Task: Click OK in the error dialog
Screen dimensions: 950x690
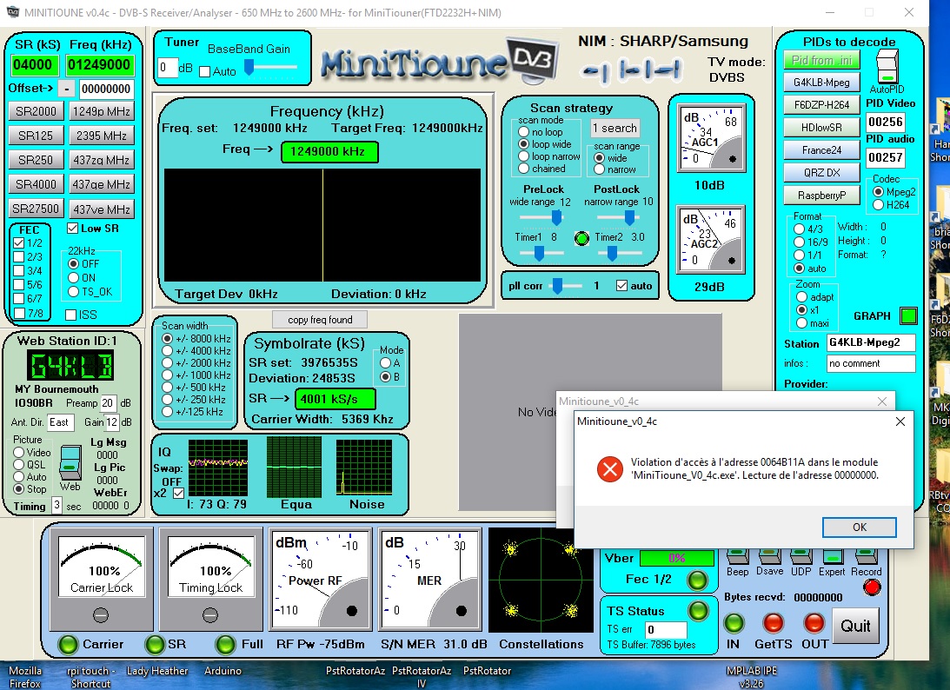Action: coord(859,527)
